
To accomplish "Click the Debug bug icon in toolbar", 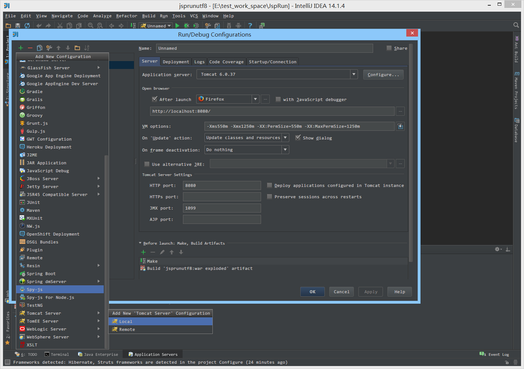I will click(186, 26).
